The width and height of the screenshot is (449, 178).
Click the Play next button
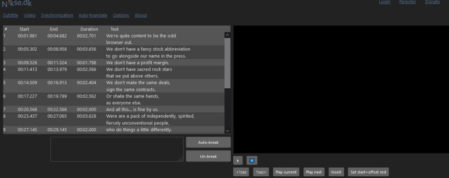pyautogui.click(x=314, y=172)
